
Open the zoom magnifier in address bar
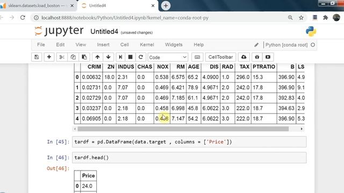click(x=290, y=18)
